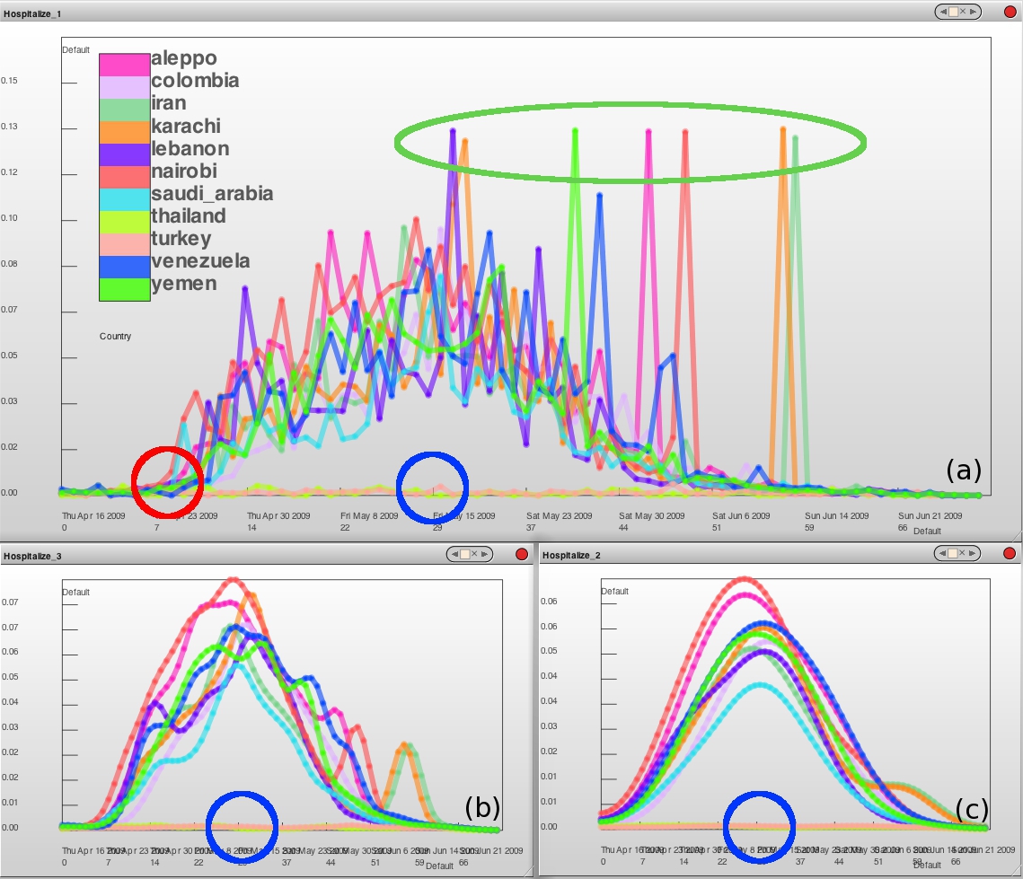Click the Fri May 8 2009 date in Hospitalize_1
The image size is (1023, 879).
point(369,515)
